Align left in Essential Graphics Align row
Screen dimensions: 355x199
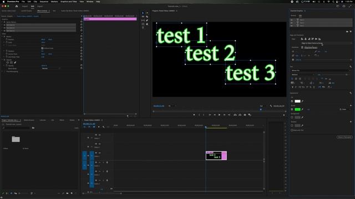pyautogui.click(x=302, y=39)
